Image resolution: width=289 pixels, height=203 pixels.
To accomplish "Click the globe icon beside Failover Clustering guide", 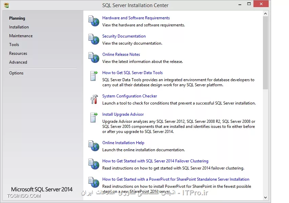I will pos(94,164).
